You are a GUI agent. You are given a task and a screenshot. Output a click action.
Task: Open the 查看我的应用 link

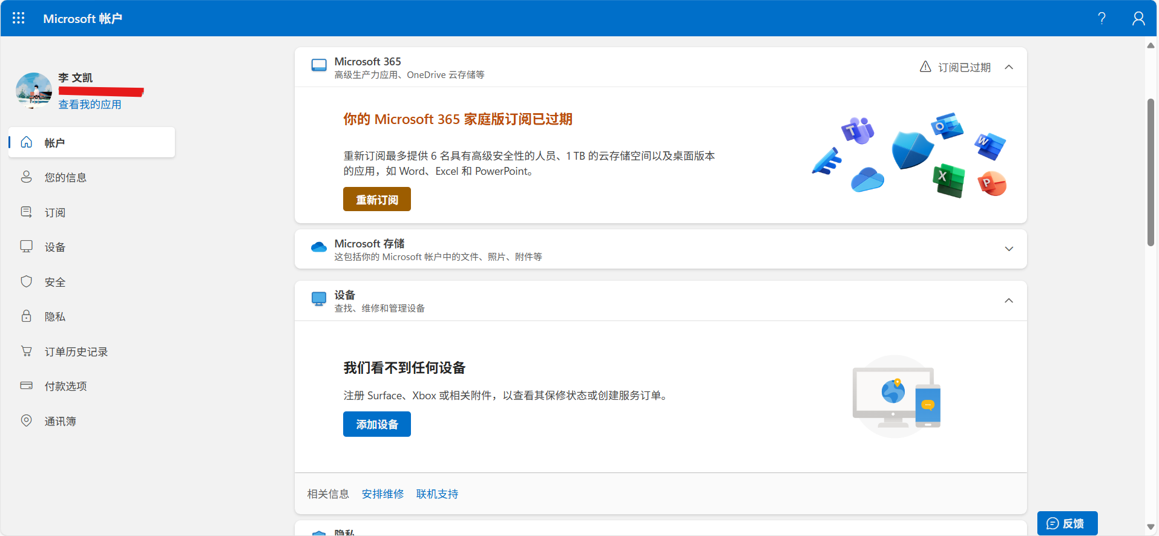90,105
